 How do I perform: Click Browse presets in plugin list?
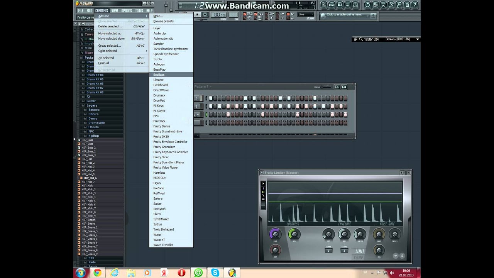171,21
